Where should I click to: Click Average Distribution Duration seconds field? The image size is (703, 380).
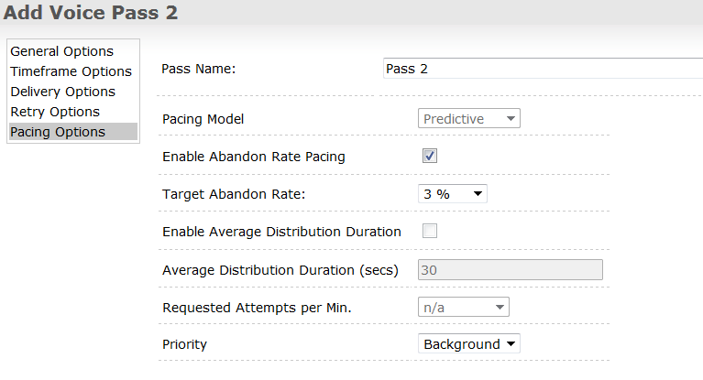point(510,269)
